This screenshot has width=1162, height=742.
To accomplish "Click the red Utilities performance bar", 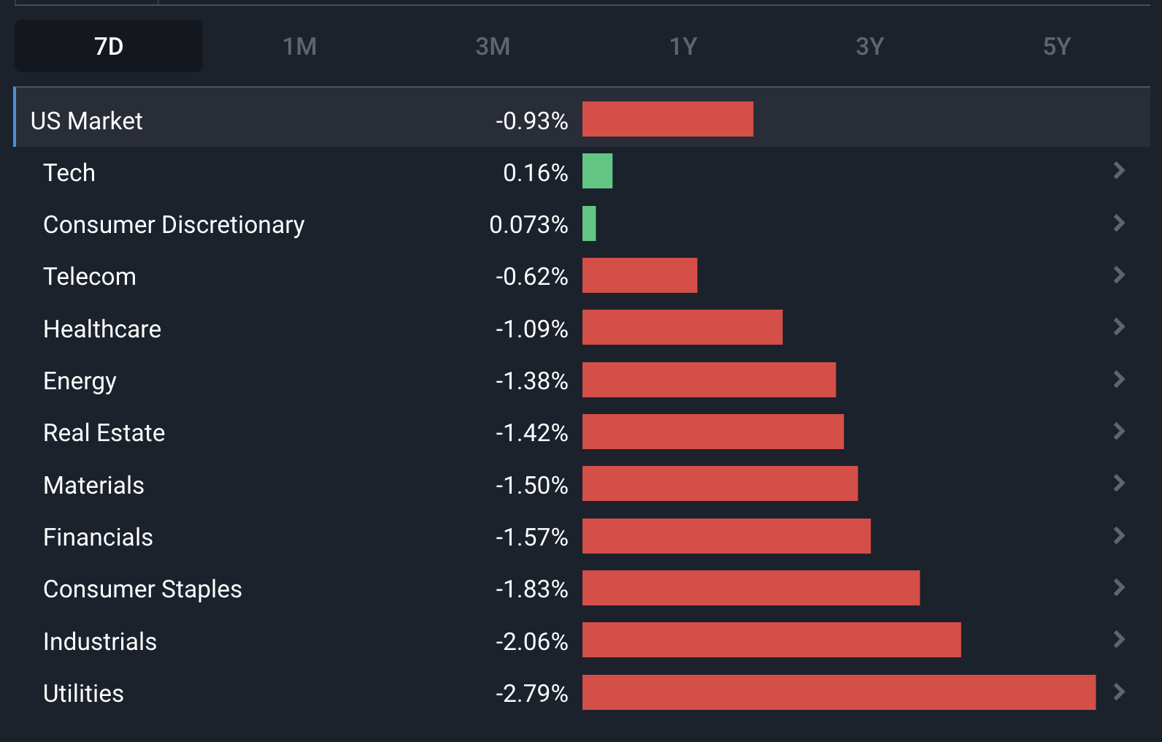I will [838, 692].
